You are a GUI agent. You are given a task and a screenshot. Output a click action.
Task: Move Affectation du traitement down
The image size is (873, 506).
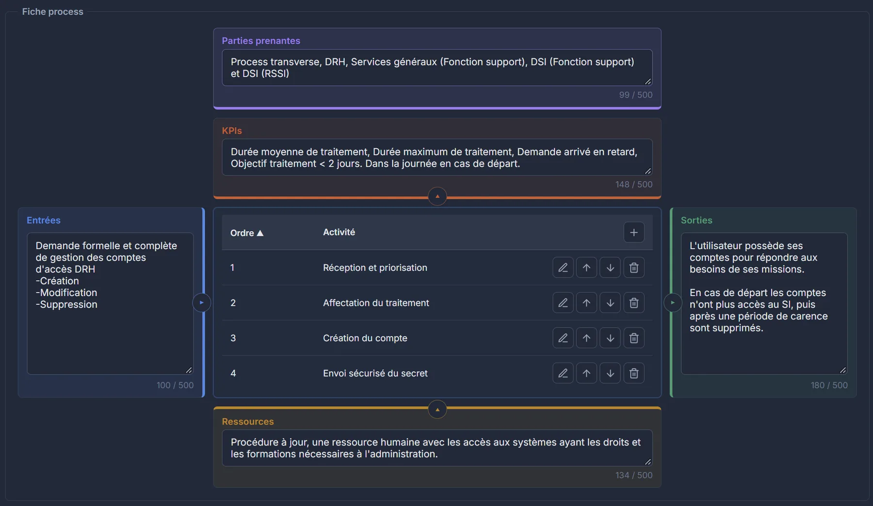pyautogui.click(x=610, y=303)
